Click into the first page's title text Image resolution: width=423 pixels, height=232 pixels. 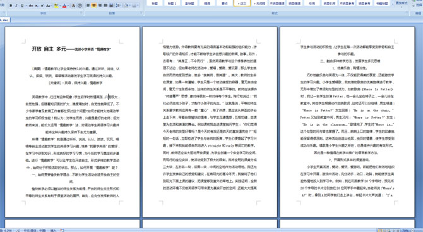click(x=71, y=49)
